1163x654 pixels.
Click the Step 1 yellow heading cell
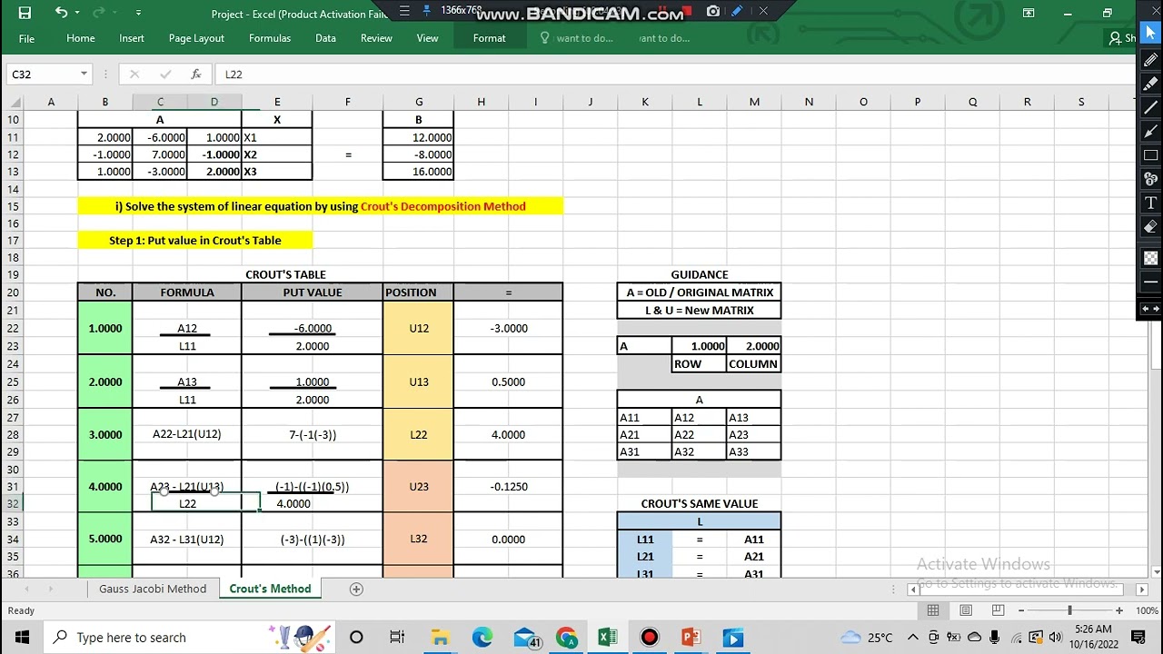click(195, 241)
